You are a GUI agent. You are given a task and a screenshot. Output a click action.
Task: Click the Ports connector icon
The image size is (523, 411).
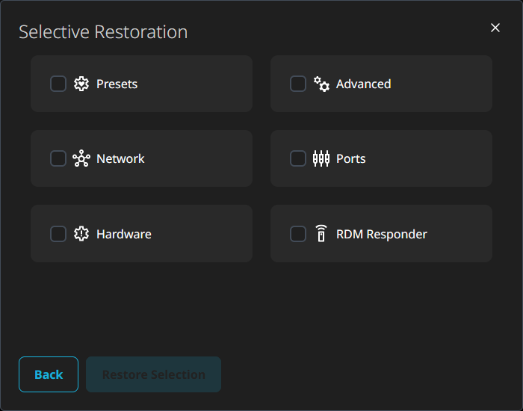click(321, 158)
